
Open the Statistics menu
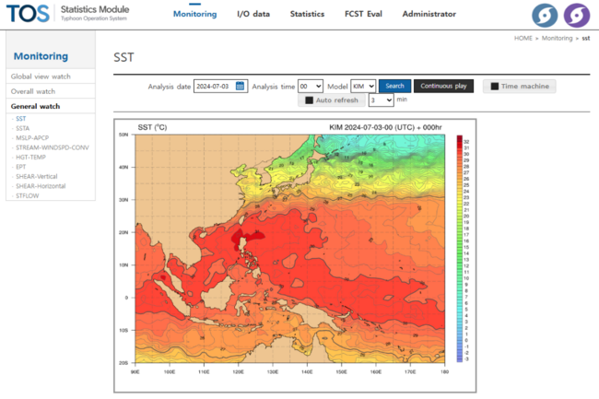(307, 14)
